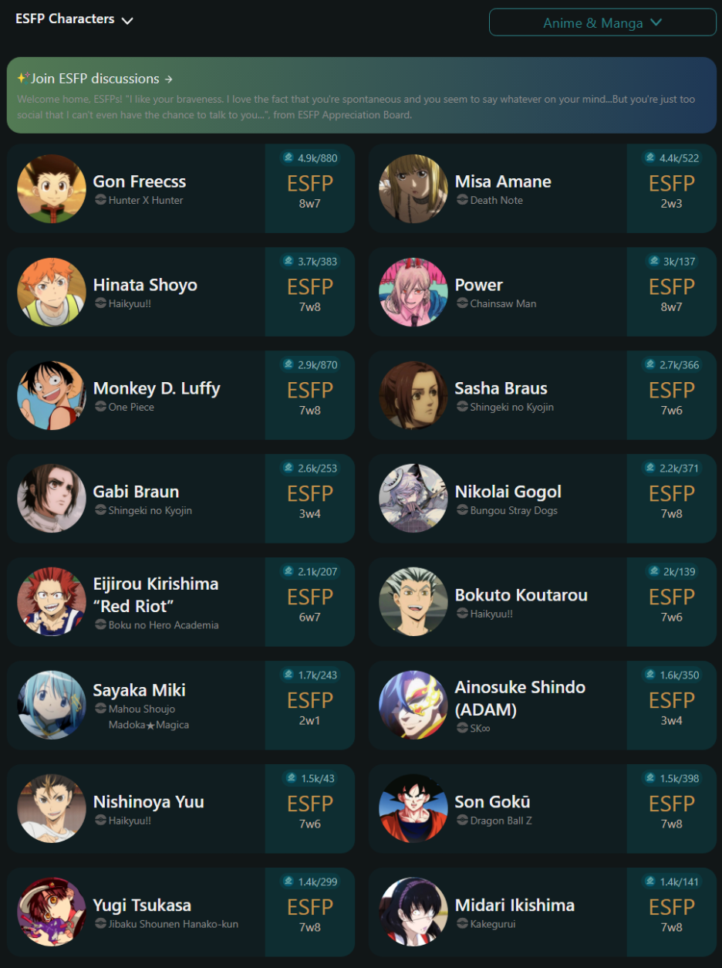Open the Shingeki no Kyojin link under Gabi Braun

150,510
